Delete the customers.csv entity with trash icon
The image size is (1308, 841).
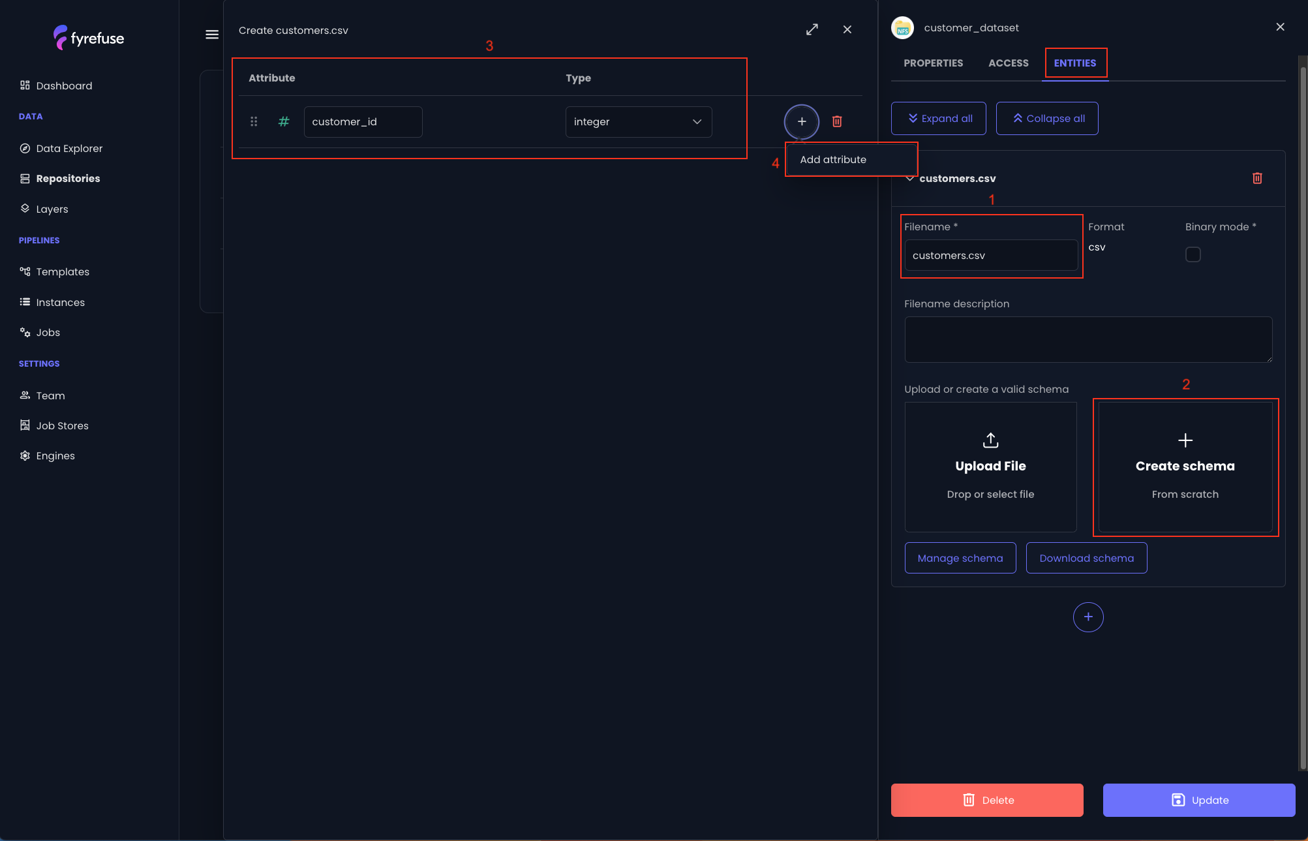coord(1257,178)
